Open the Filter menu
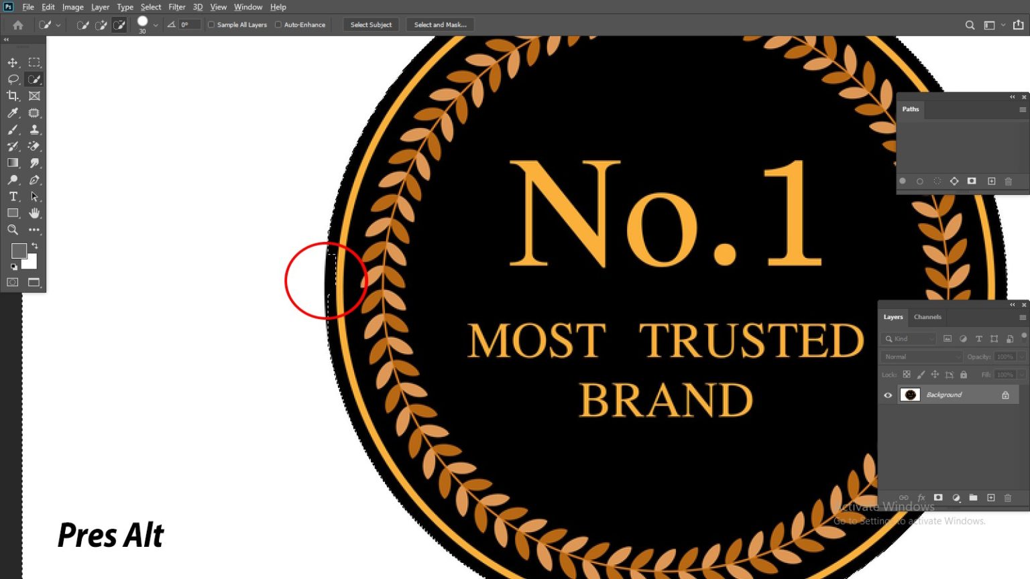 tap(177, 7)
